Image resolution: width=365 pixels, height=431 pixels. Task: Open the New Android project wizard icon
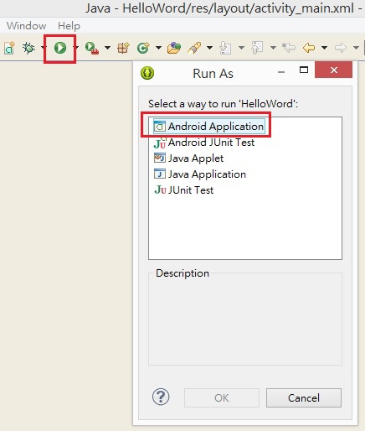pyautogui.click(x=9, y=48)
